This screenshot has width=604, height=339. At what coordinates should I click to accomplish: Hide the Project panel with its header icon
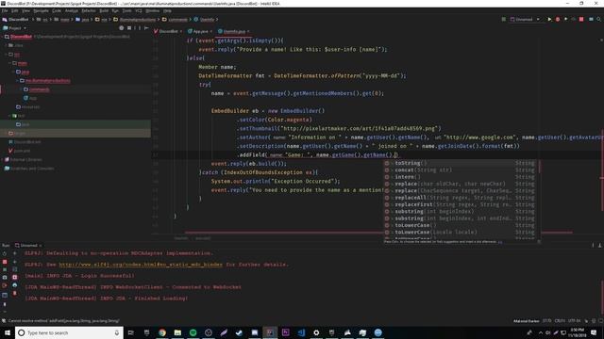click(x=146, y=28)
